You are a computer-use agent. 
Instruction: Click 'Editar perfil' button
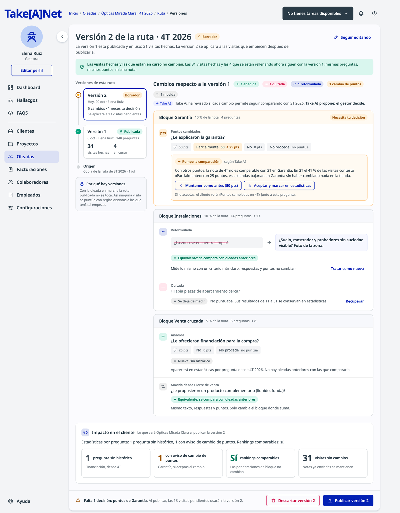click(x=31, y=70)
